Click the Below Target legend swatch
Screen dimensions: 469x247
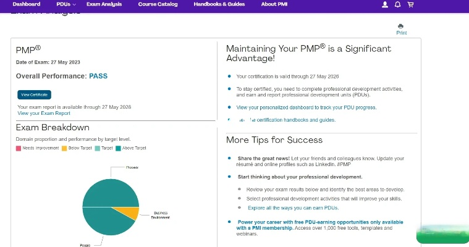coord(64,148)
